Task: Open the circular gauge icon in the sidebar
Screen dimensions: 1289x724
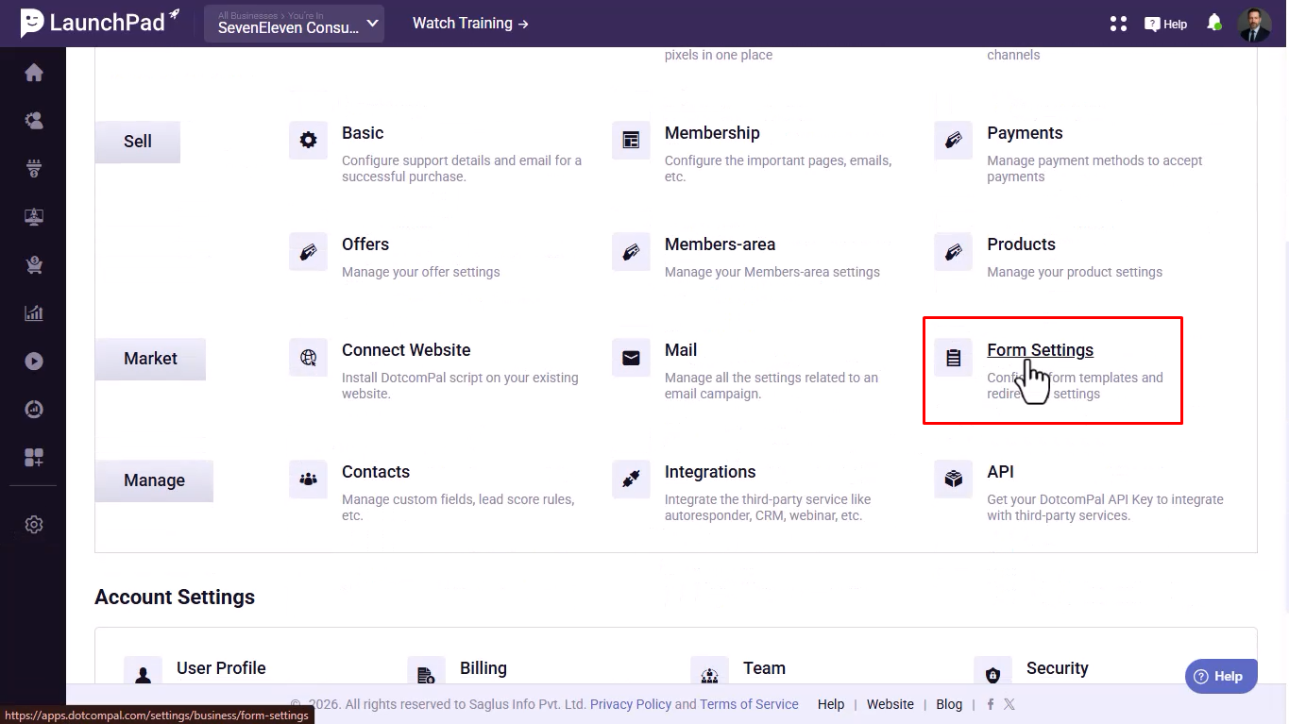Action: pos(34,410)
